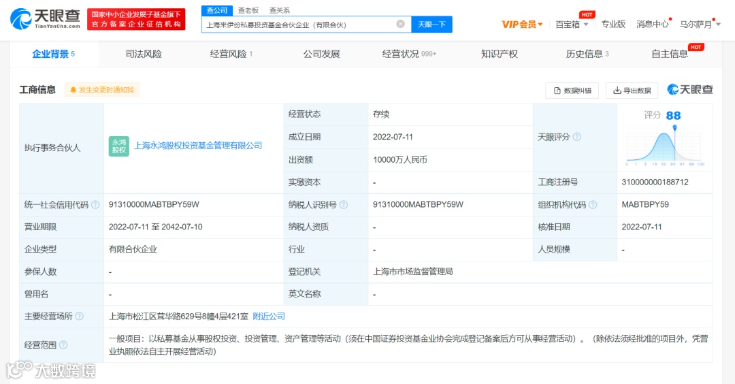Click the help icon next to 天眼评分
Viewport: 735px width, 384px height.
pos(577,137)
